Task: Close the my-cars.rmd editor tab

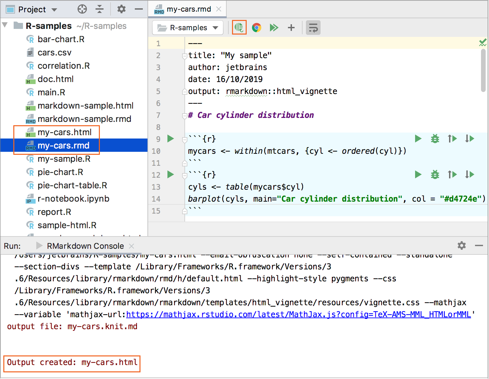Action: pos(219,9)
